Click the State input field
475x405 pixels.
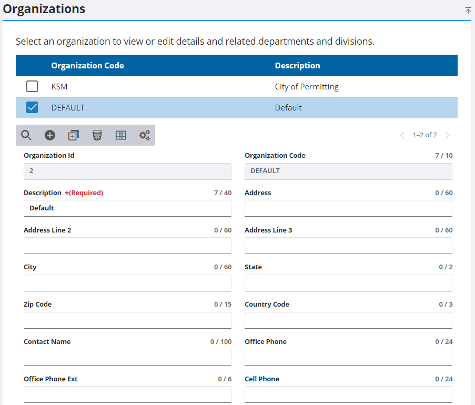[x=348, y=283]
